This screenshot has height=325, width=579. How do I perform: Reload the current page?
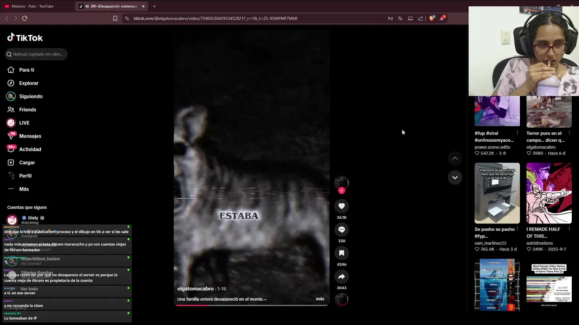click(x=24, y=19)
